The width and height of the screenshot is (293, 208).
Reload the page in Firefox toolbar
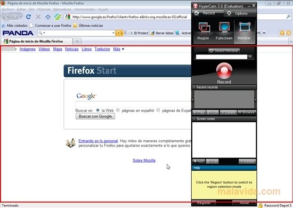28,17
